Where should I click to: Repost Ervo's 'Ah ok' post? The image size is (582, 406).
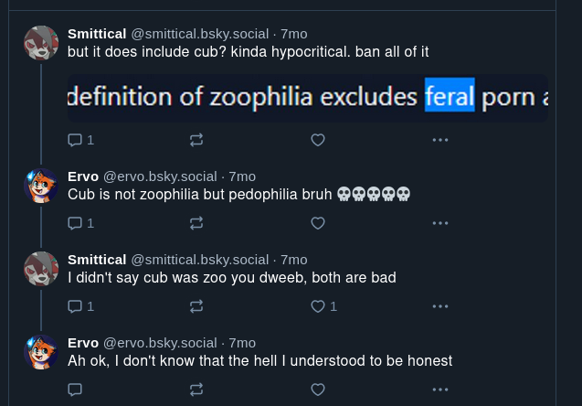[196, 390]
